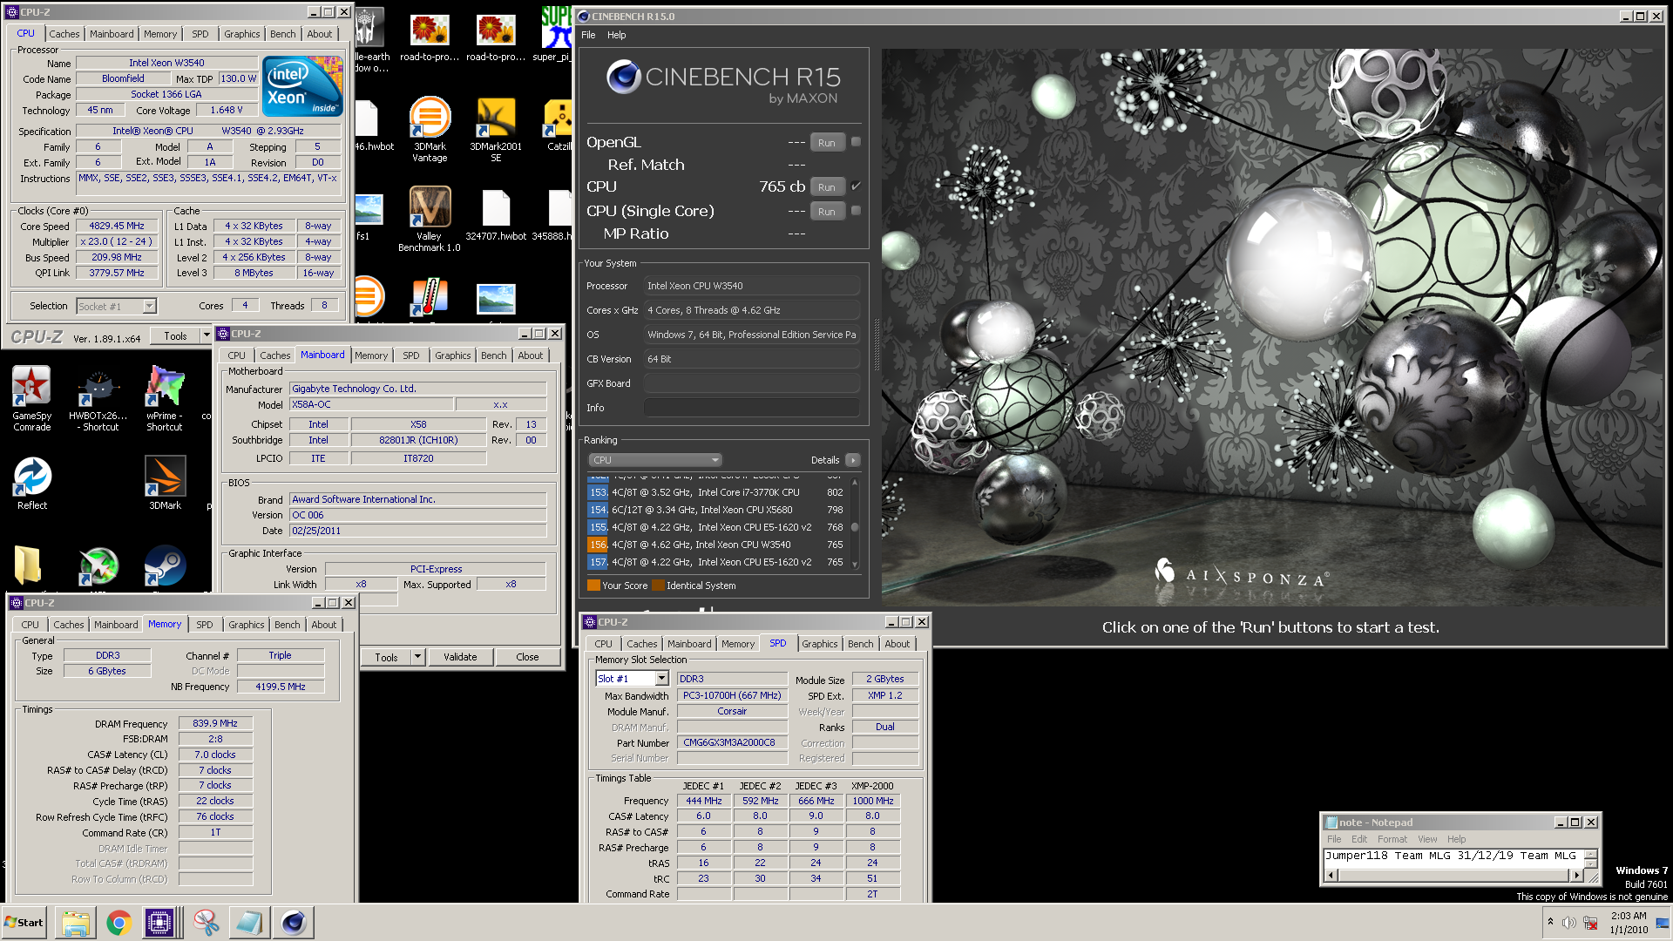Click the volume speaker tray icon

pos(1568,923)
